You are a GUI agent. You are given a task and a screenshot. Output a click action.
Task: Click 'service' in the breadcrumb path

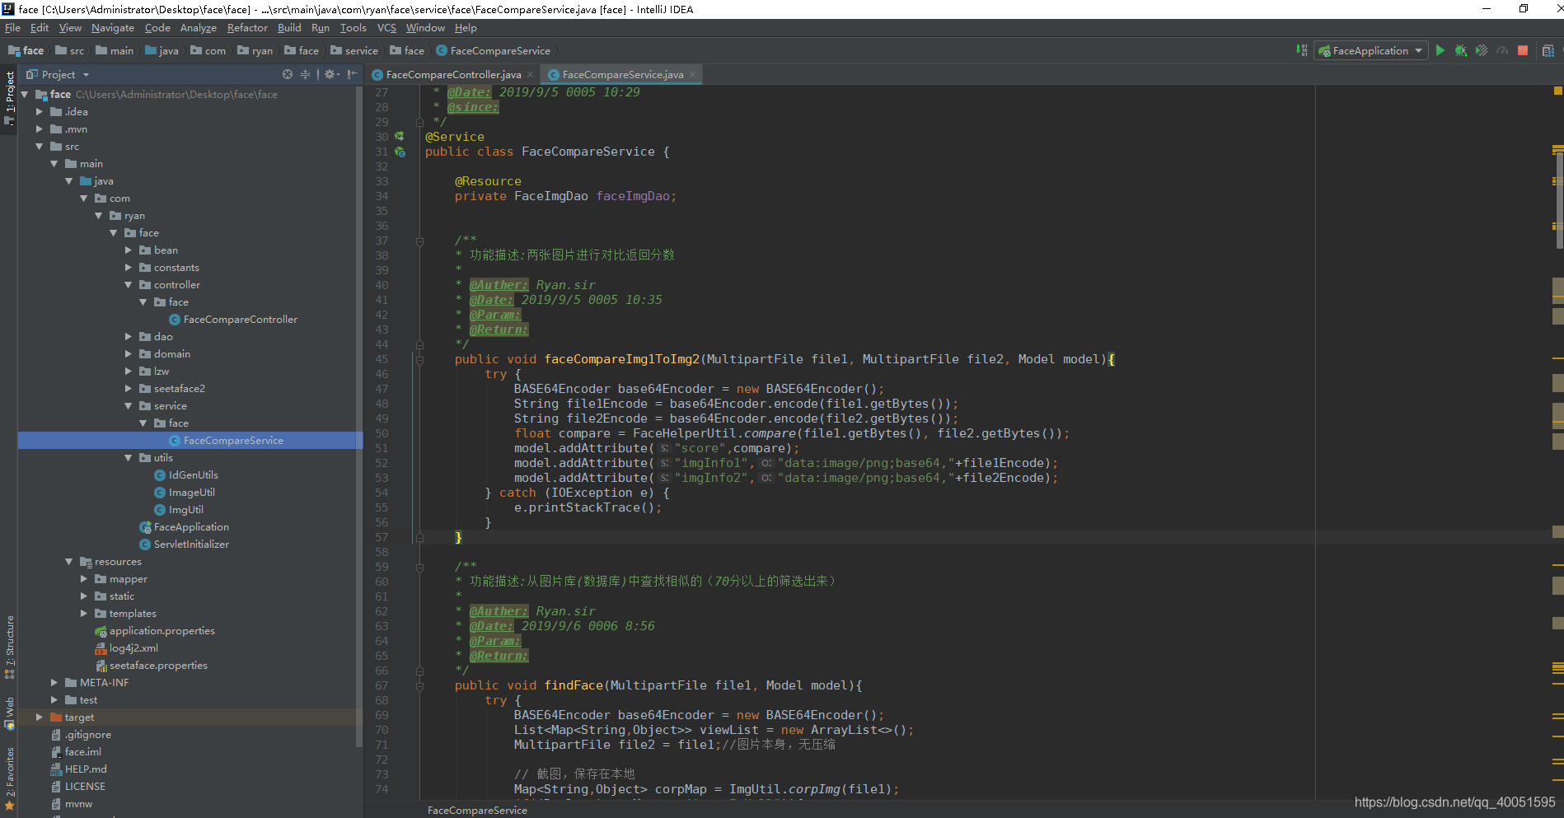[361, 51]
